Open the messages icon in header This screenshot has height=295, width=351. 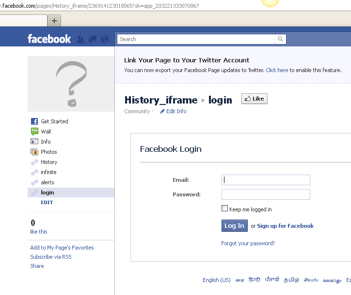93,39
